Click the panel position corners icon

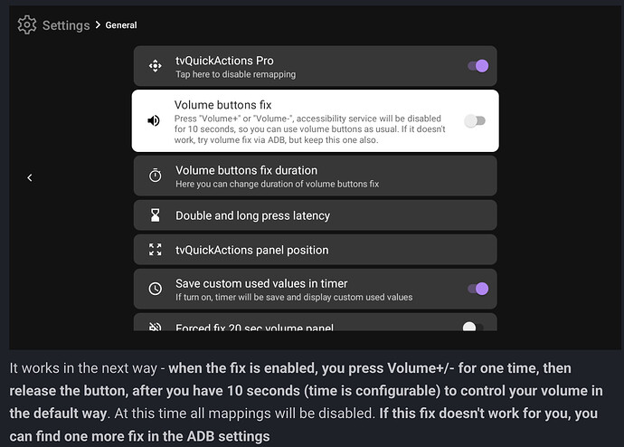pos(155,250)
